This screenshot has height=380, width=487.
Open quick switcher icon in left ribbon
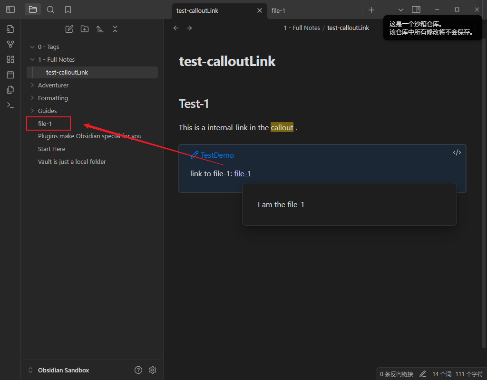tap(10, 29)
